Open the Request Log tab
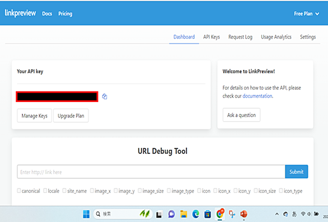This screenshot has height=222, width=328. (x=240, y=37)
